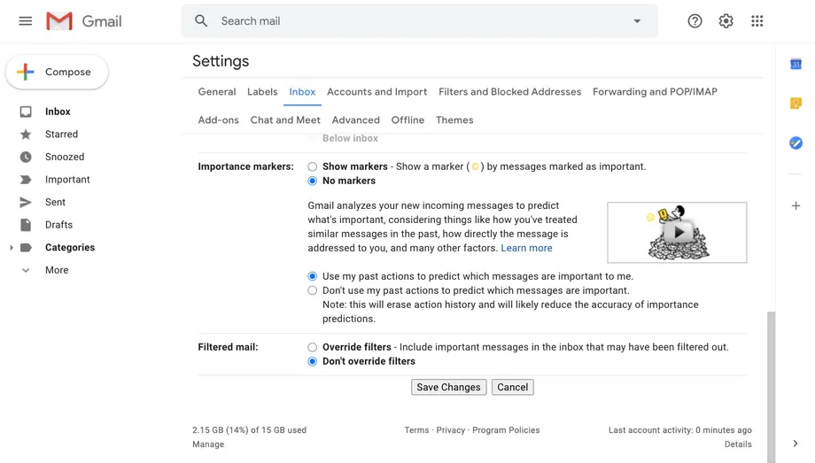Viewport: 815px width, 463px height.
Task: Open Google Tasks side panel icon
Action: pos(796,143)
